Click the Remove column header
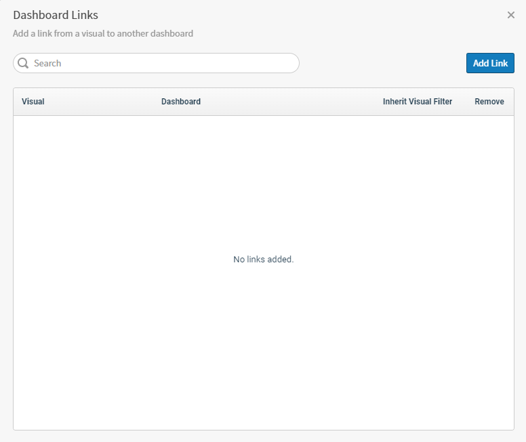Viewport: 526px width, 442px height. [489, 102]
